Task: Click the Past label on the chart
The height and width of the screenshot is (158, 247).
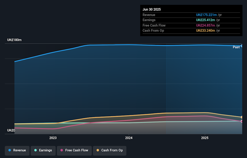Action: [236, 47]
